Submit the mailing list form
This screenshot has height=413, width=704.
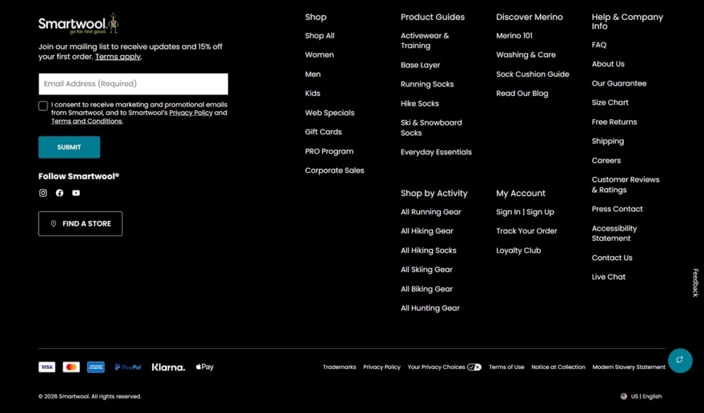pos(69,147)
